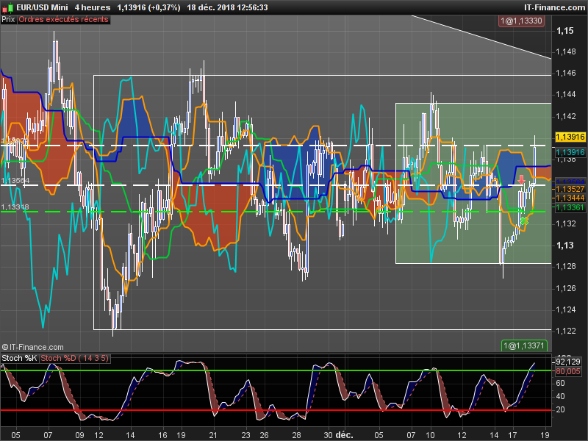
Task: Click the green cross order marker
Action: (523, 220)
